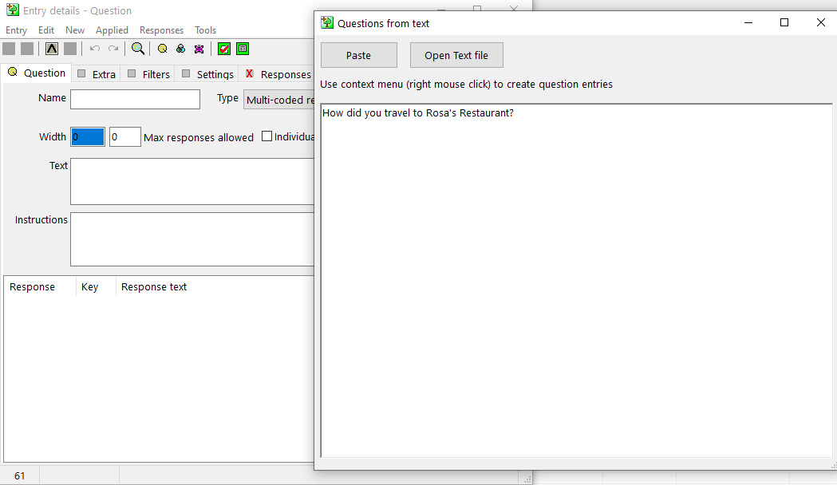Enable the Individual checkbox
Viewport: 837px width, 485px height.
266,136
